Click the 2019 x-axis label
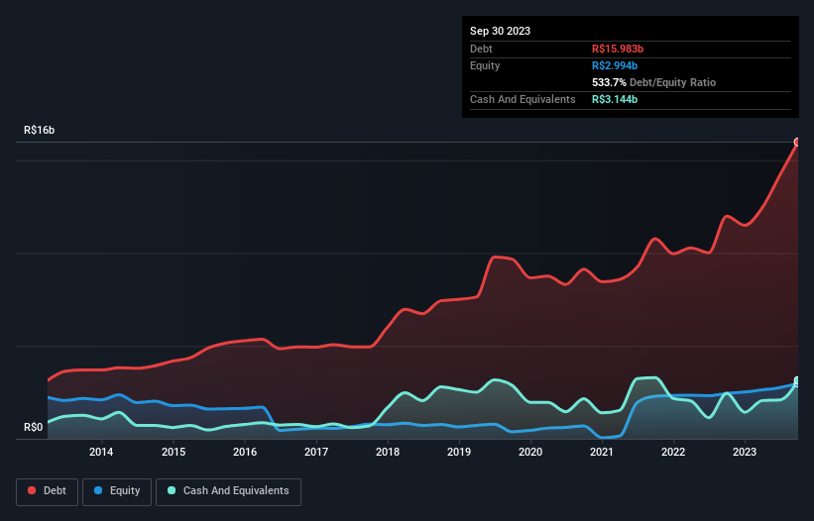 [x=459, y=452]
